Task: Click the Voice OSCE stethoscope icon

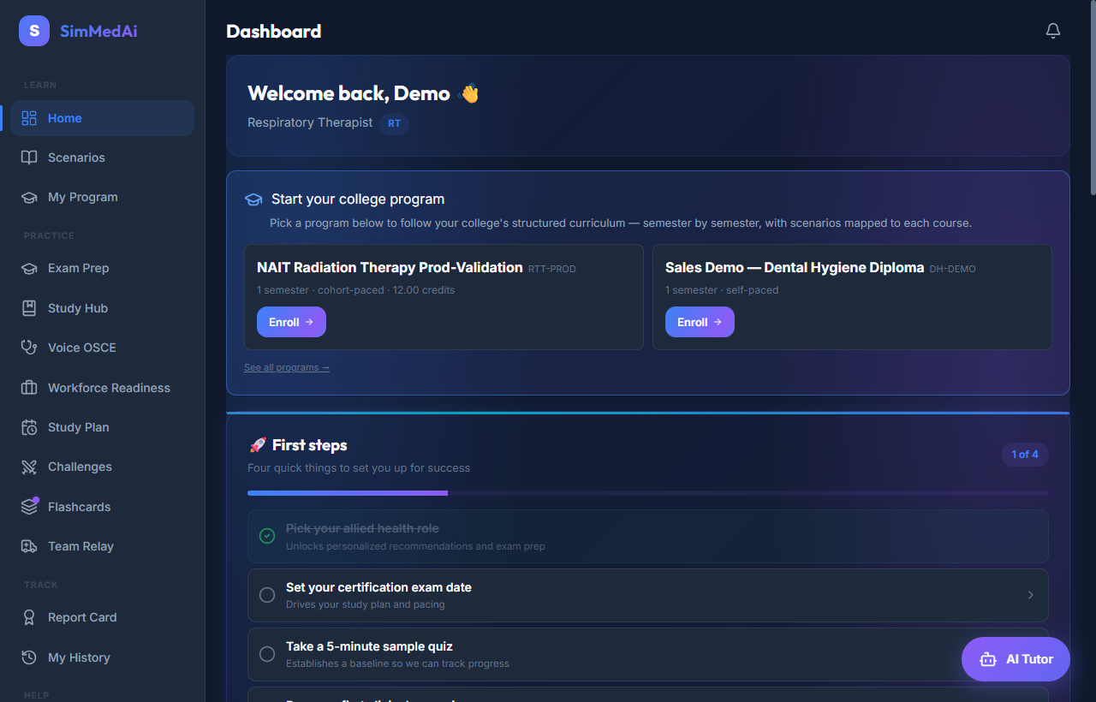Action: pyautogui.click(x=29, y=348)
